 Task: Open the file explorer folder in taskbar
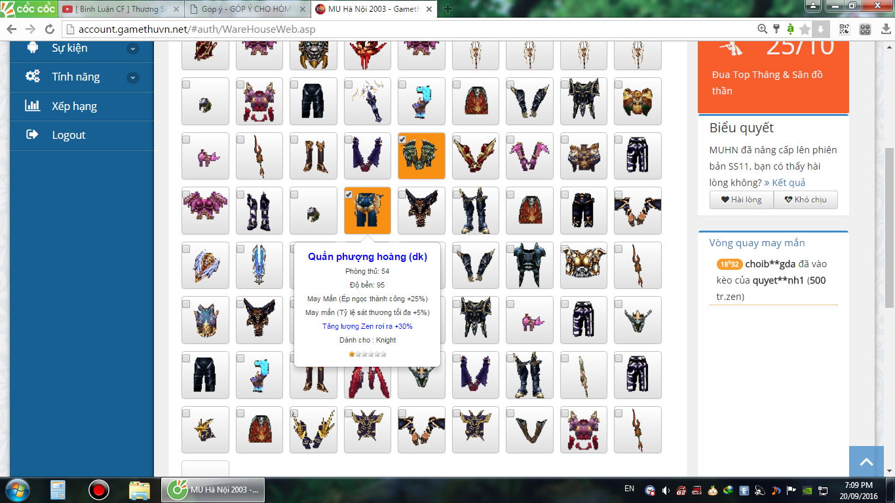coord(139,490)
